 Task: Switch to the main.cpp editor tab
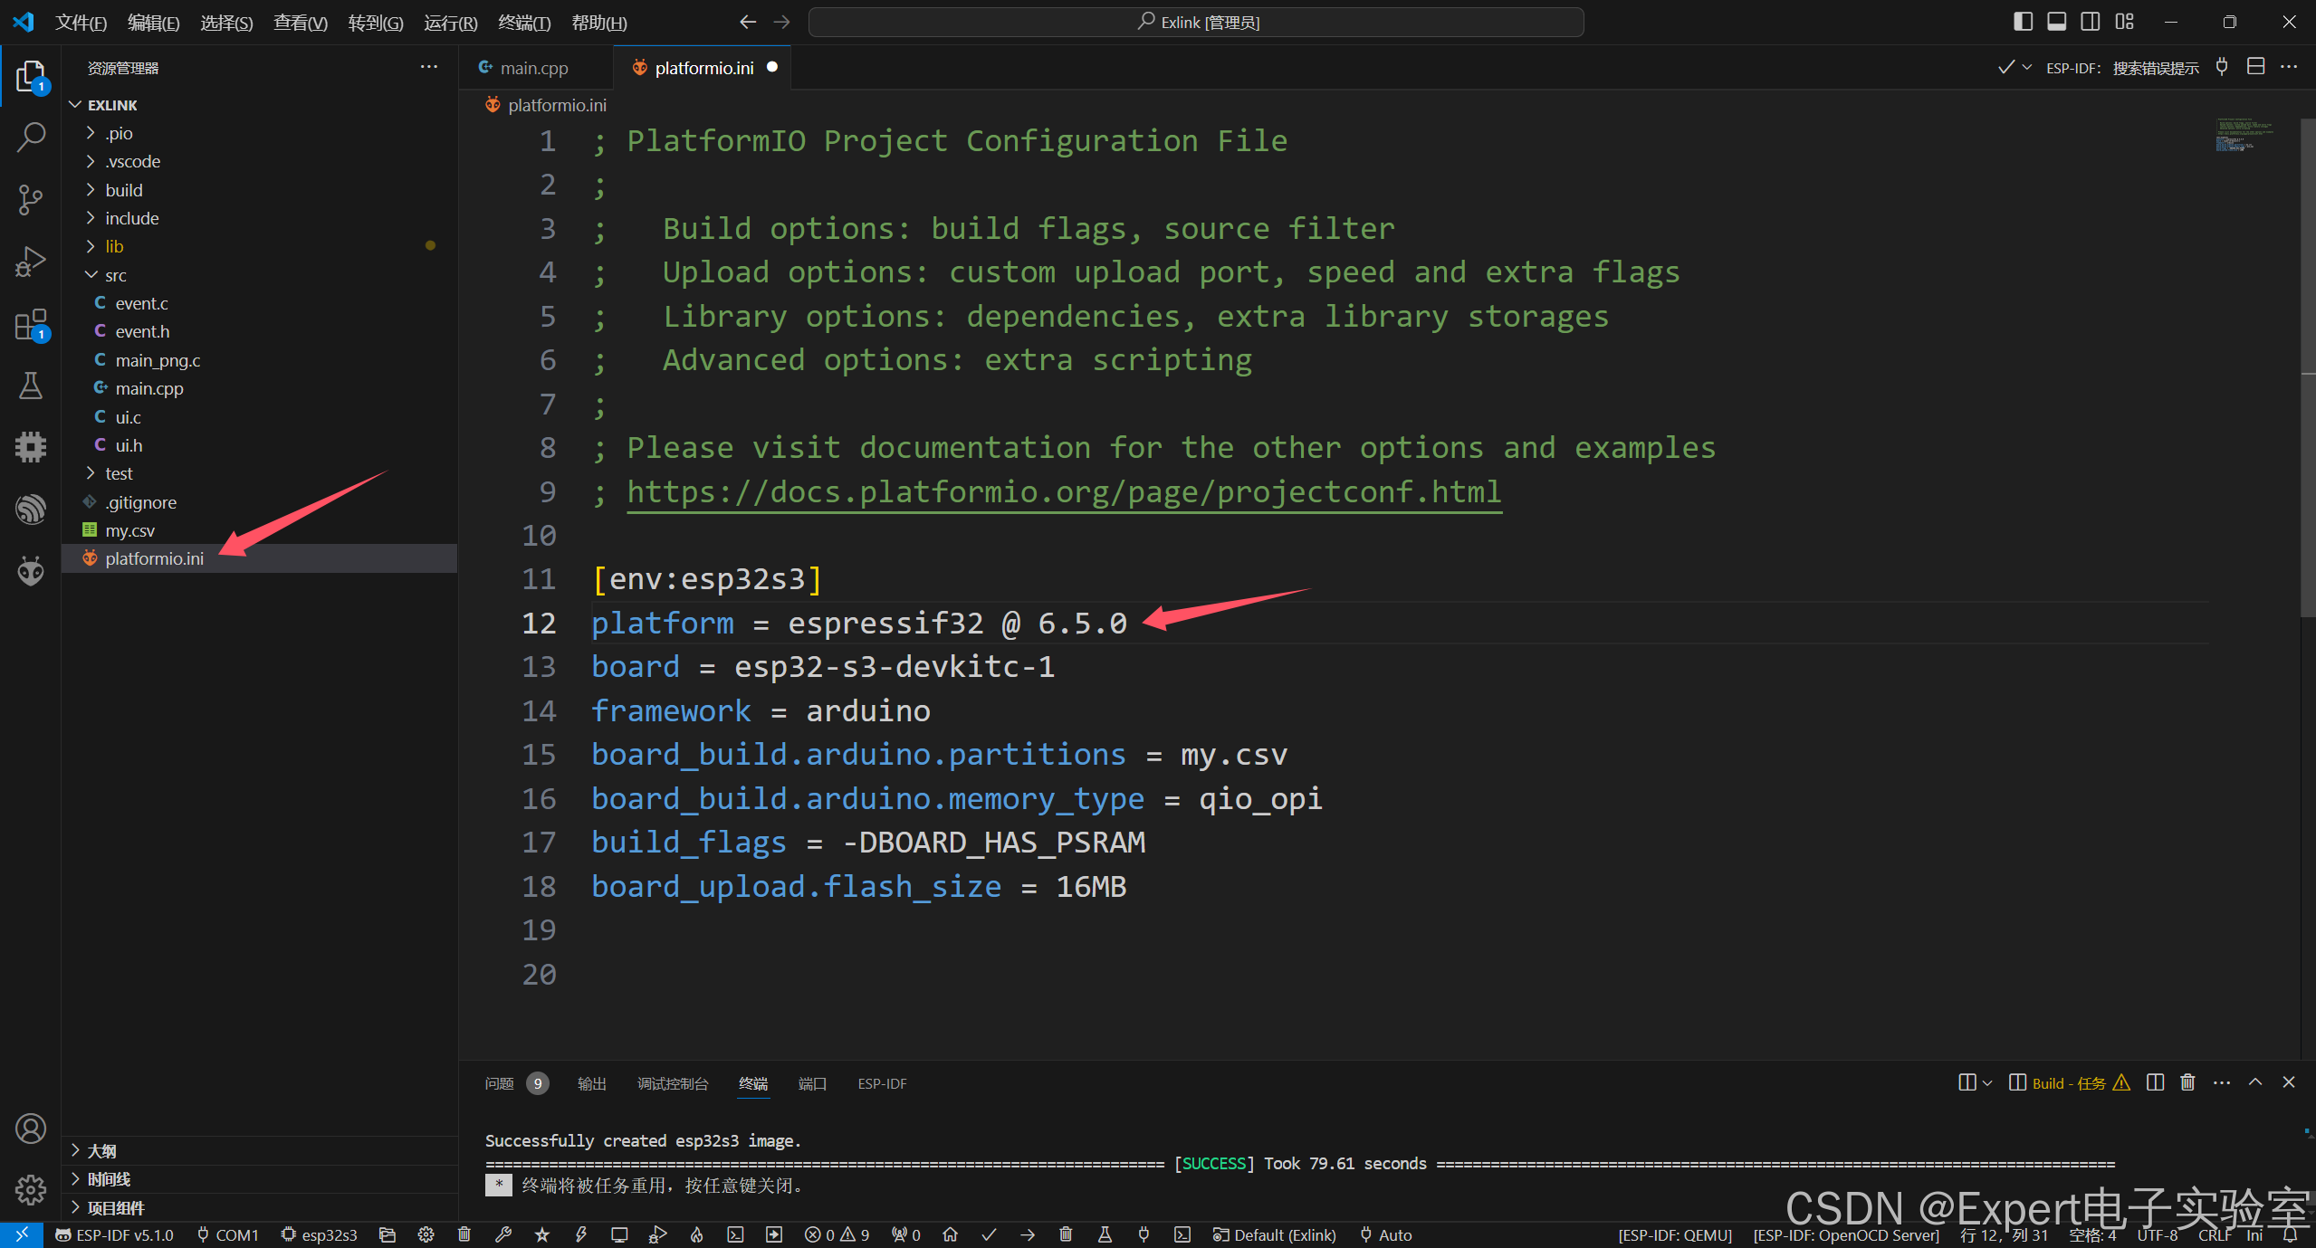point(534,68)
